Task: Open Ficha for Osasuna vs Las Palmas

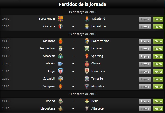Action: 158,27
